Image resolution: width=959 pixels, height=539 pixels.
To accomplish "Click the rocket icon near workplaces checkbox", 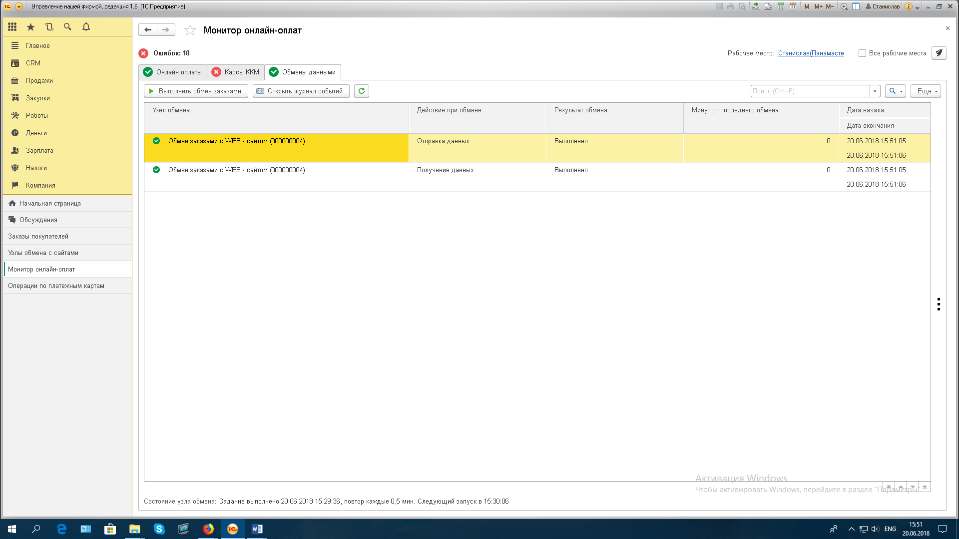I will (x=939, y=53).
